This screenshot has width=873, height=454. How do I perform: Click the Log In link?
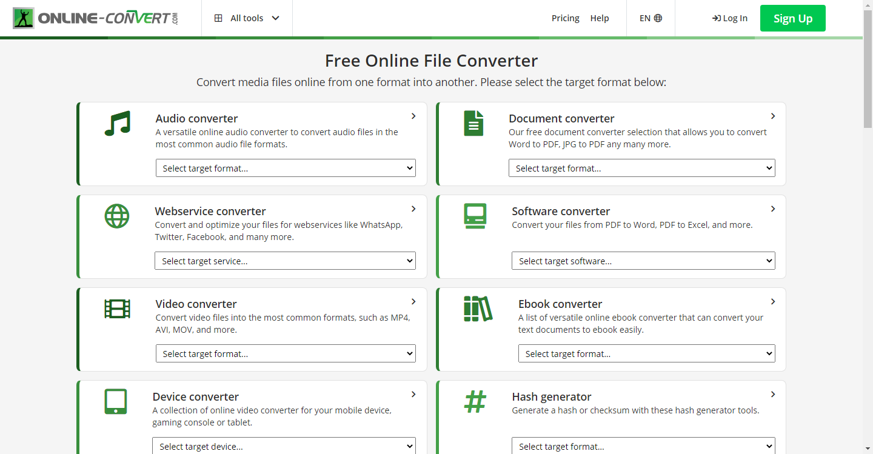pos(730,18)
